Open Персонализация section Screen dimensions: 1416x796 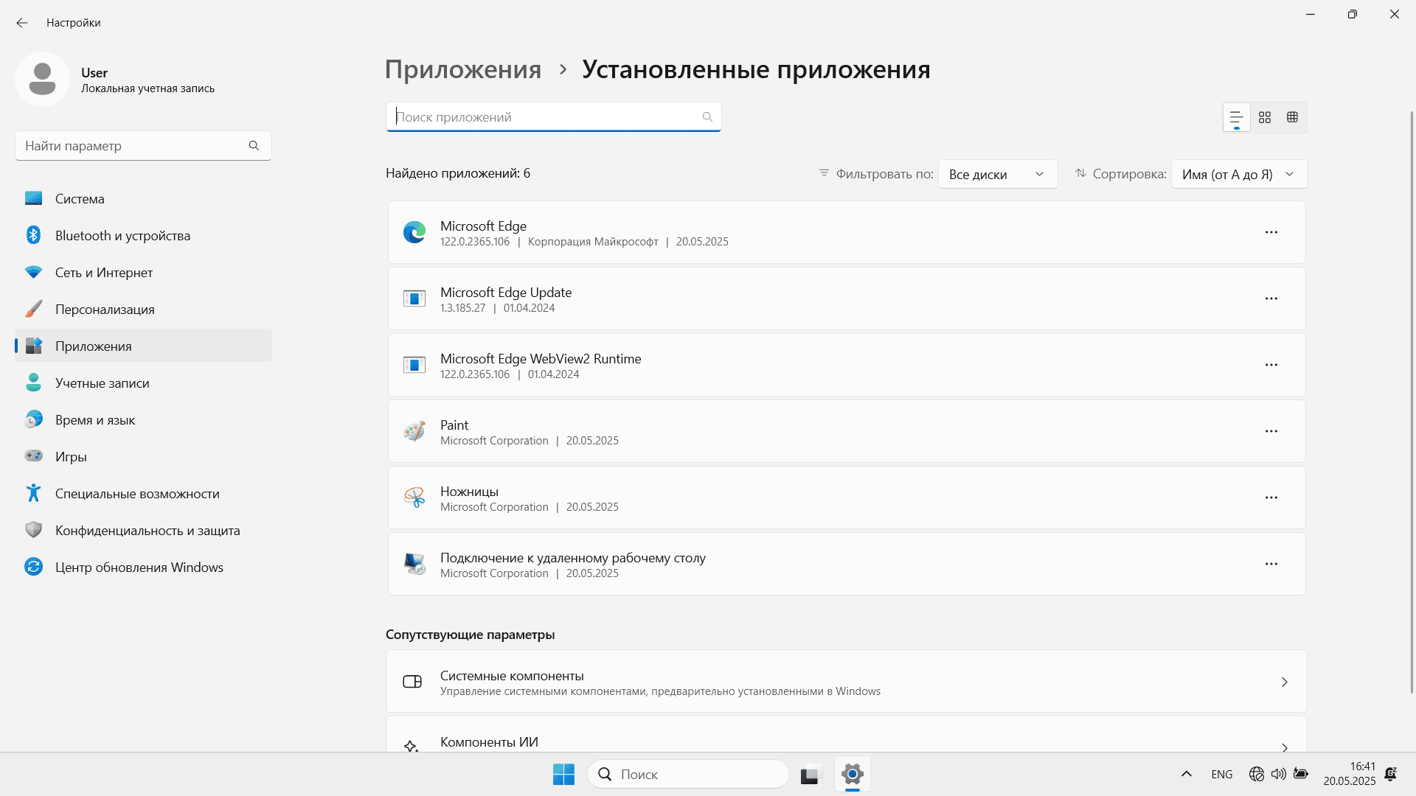(x=143, y=309)
